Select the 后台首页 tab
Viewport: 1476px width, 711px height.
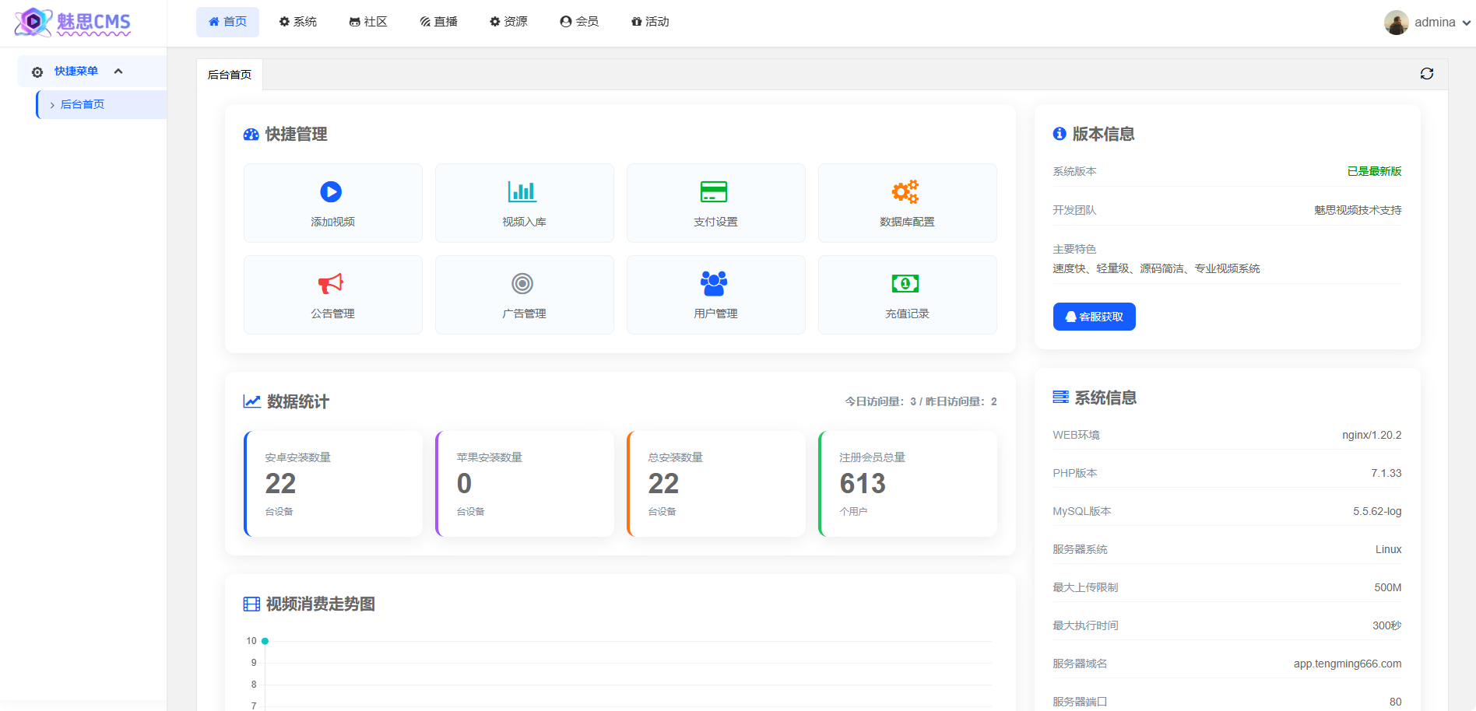pyautogui.click(x=229, y=74)
